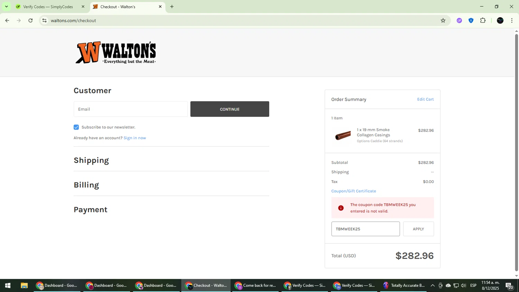Open the Chrome profile avatar
The image size is (519, 292).
click(x=500, y=20)
